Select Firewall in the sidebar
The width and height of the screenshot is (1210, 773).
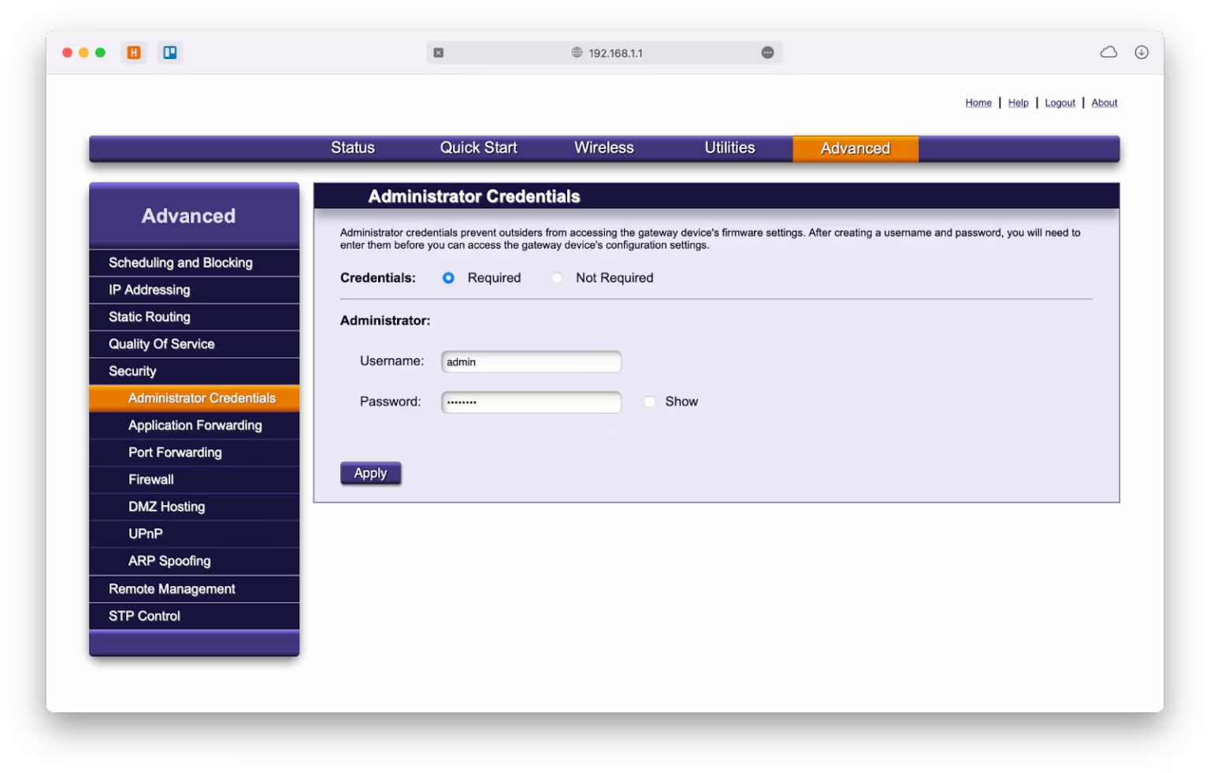tap(150, 479)
